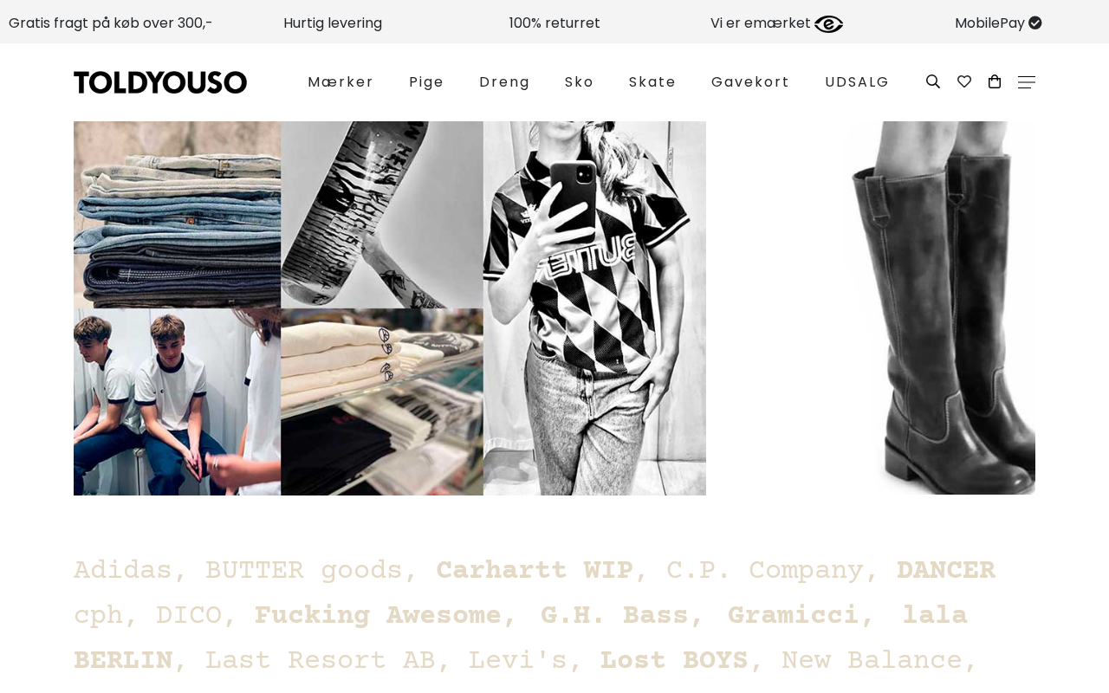Image resolution: width=1109 pixels, height=693 pixels.
Task: Open the search magnifier icon
Action: tap(933, 81)
